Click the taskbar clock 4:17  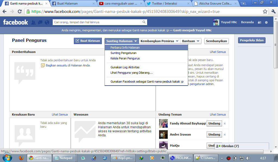(x=263, y=158)
